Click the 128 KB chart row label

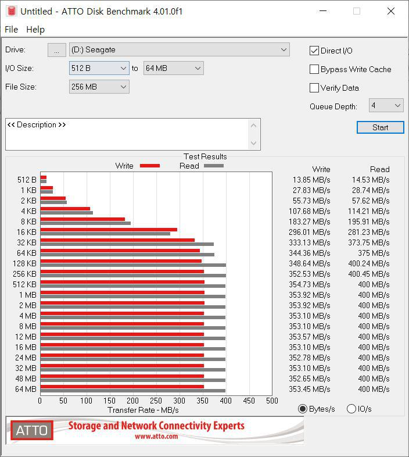[x=24, y=264]
